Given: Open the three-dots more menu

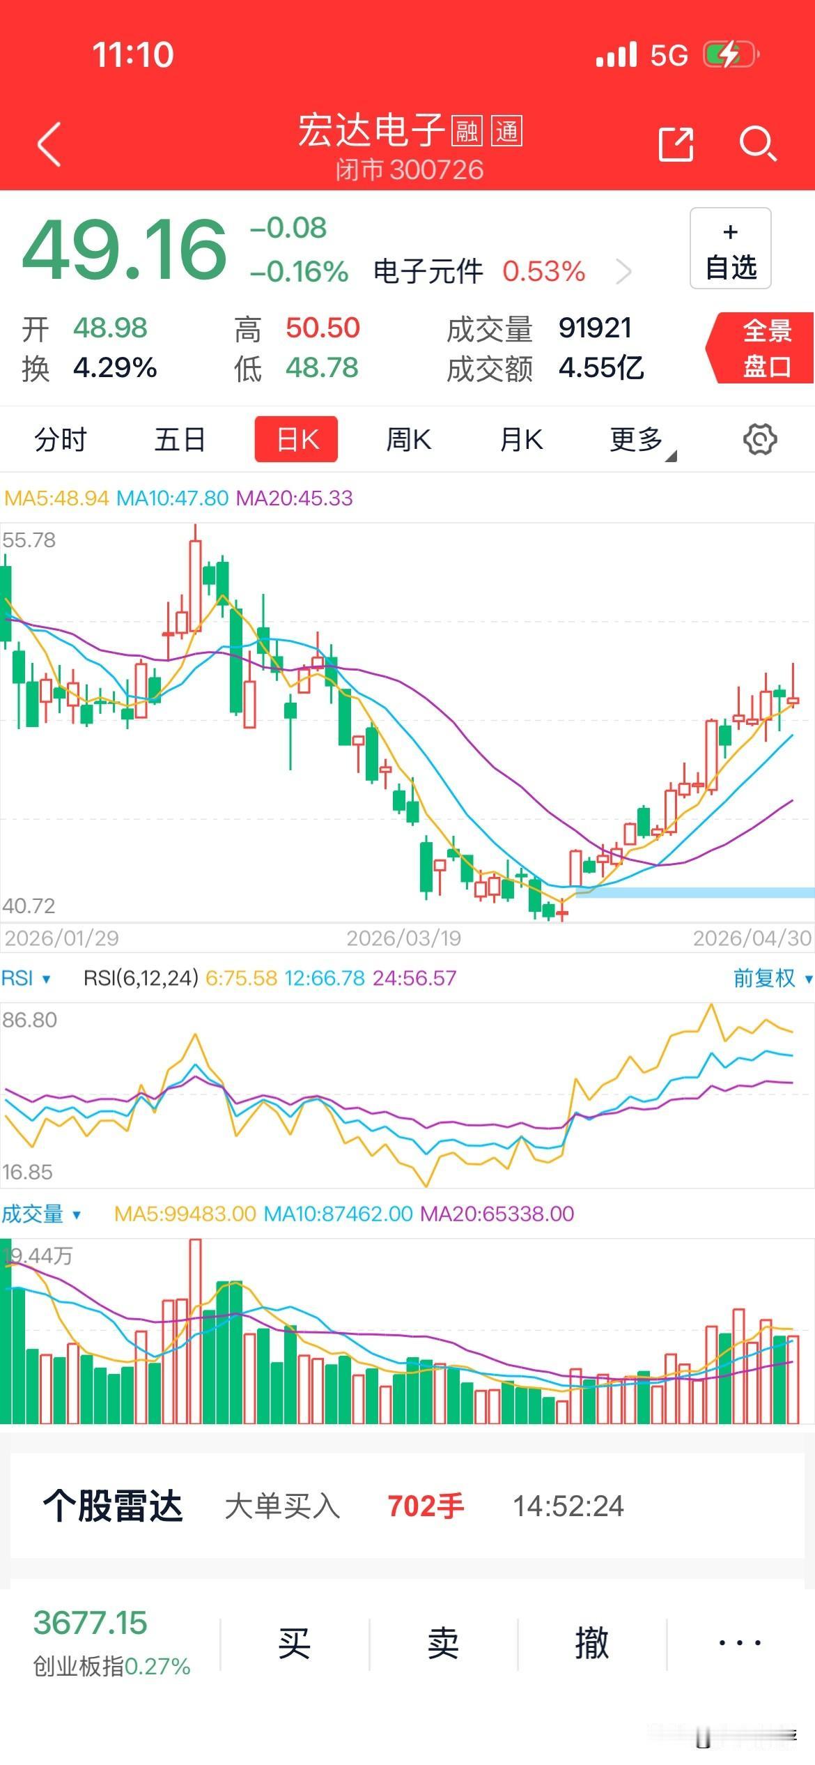Looking at the screenshot, I should pos(740,1643).
